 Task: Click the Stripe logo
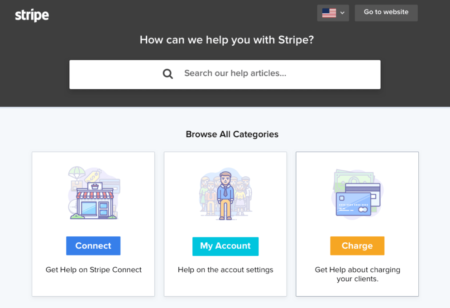click(x=32, y=15)
